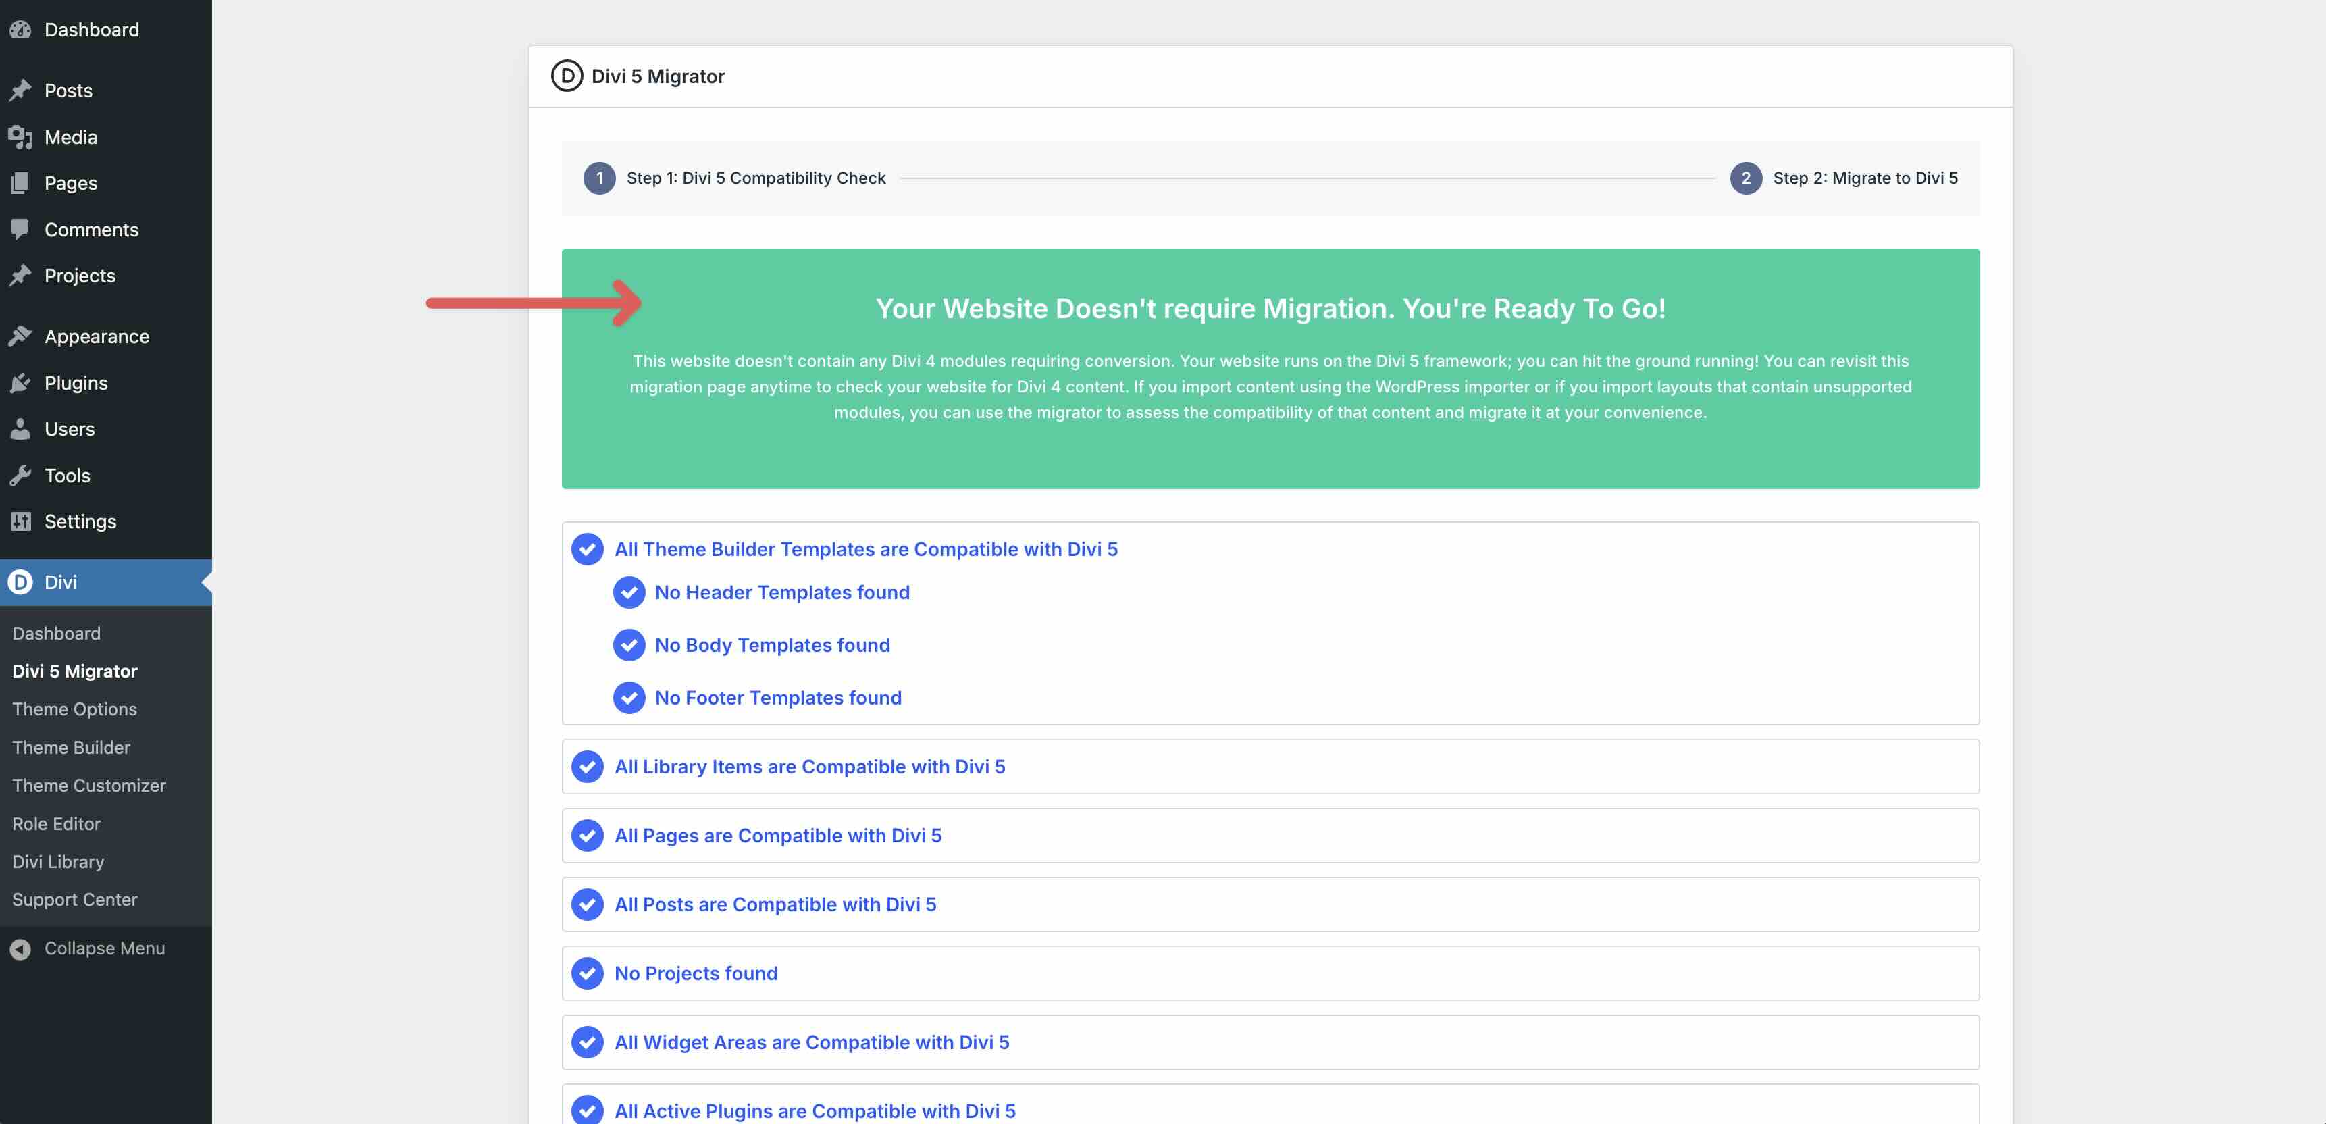Open the Dashboard from the admin sidebar icon
Image resolution: width=2326 pixels, height=1124 pixels.
tap(22, 29)
